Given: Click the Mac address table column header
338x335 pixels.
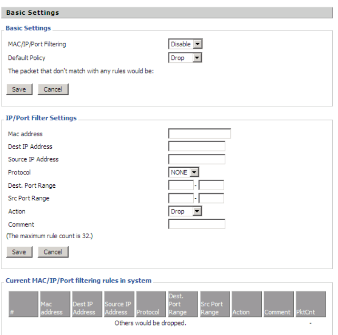Looking at the screenshot, I should [x=55, y=304].
